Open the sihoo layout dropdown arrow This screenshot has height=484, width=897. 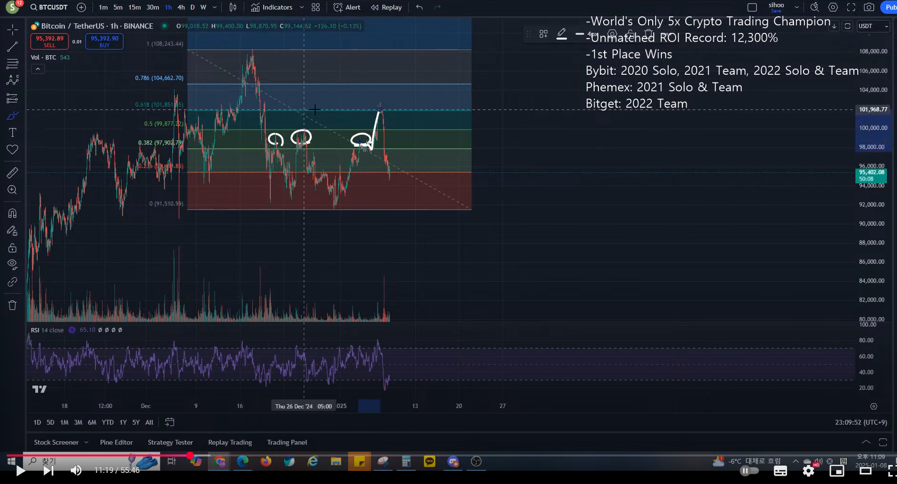(x=797, y=7)
